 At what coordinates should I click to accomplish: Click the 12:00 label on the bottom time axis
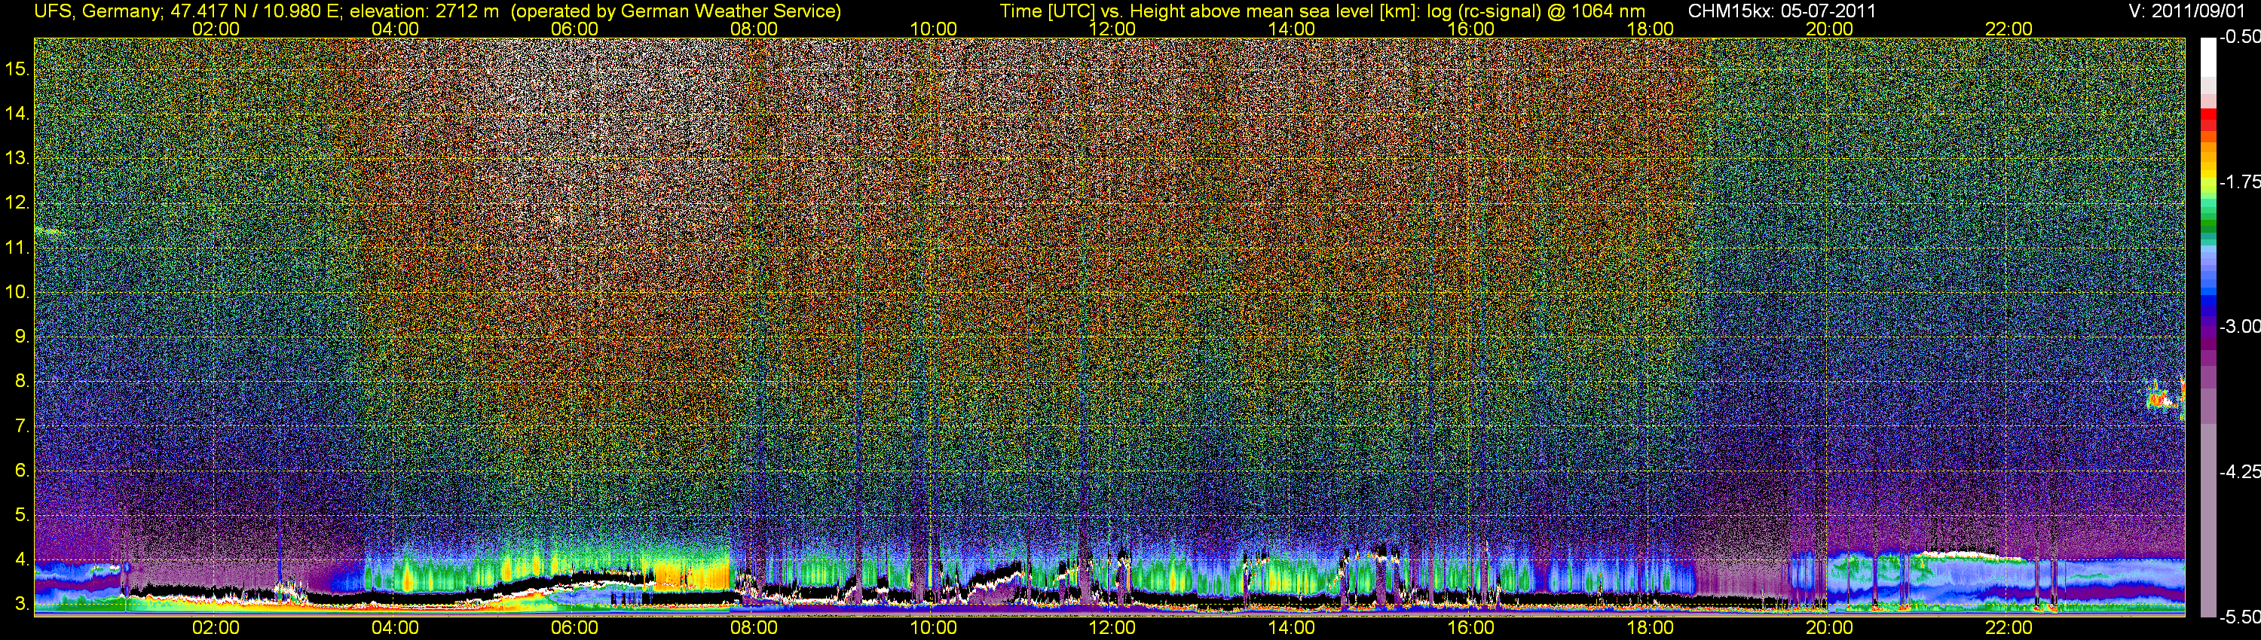coord(1112,628)
